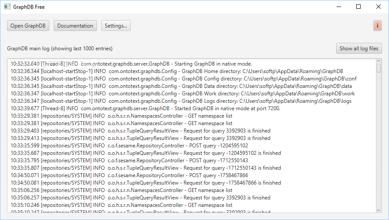
Task: Click 10:33:29.403 query 3392903 finished line
Action: [141, 131]
